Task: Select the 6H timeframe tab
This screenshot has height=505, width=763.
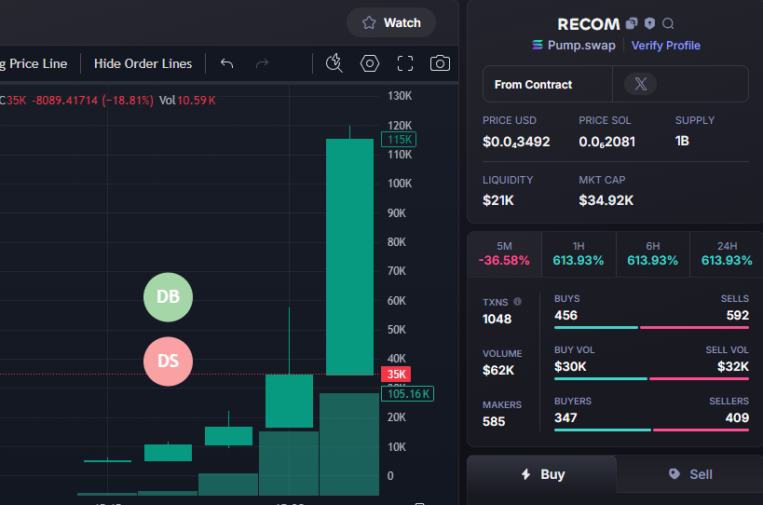Action: click(x=652, y=254)
